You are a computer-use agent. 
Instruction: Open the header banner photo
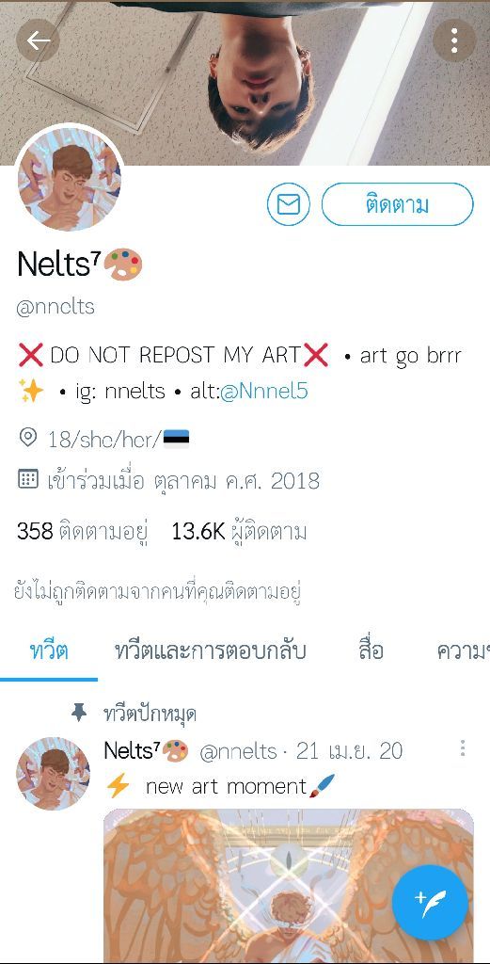(x=245, y=83)
